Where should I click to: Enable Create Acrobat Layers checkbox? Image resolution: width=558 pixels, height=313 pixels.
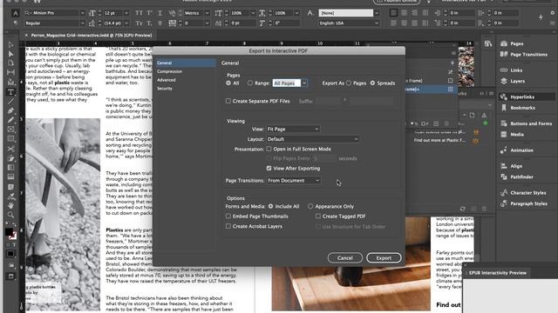coord(228,226)
